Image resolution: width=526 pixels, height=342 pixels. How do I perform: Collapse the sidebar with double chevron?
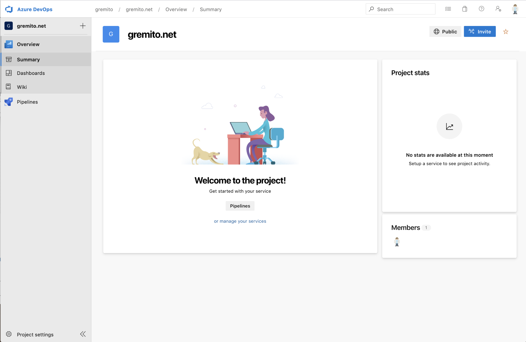click(83, 334)
